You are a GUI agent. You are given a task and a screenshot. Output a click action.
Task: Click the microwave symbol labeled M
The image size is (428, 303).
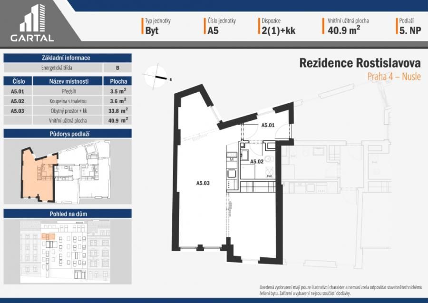(x=232, y=160)
